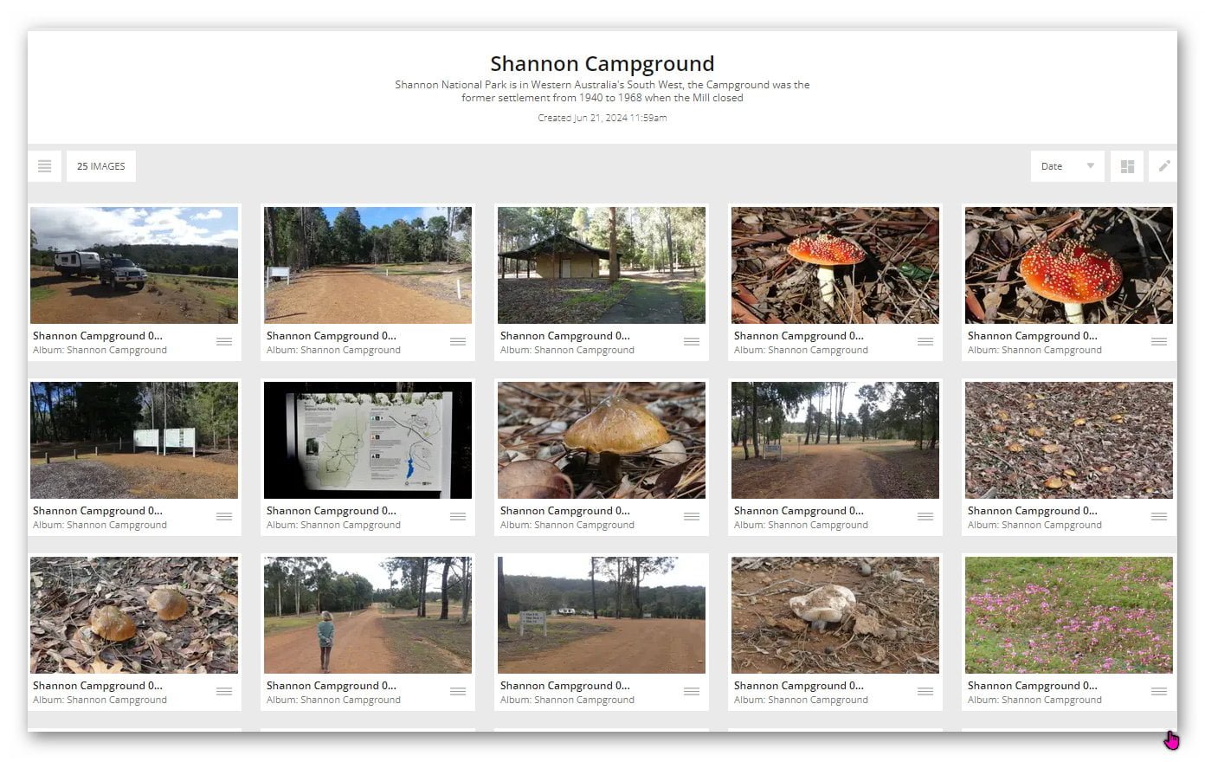The height and width of the screenshot is (762, 1205).
Task: Open menu handle on park map sign photo
Action: point(458,517)
